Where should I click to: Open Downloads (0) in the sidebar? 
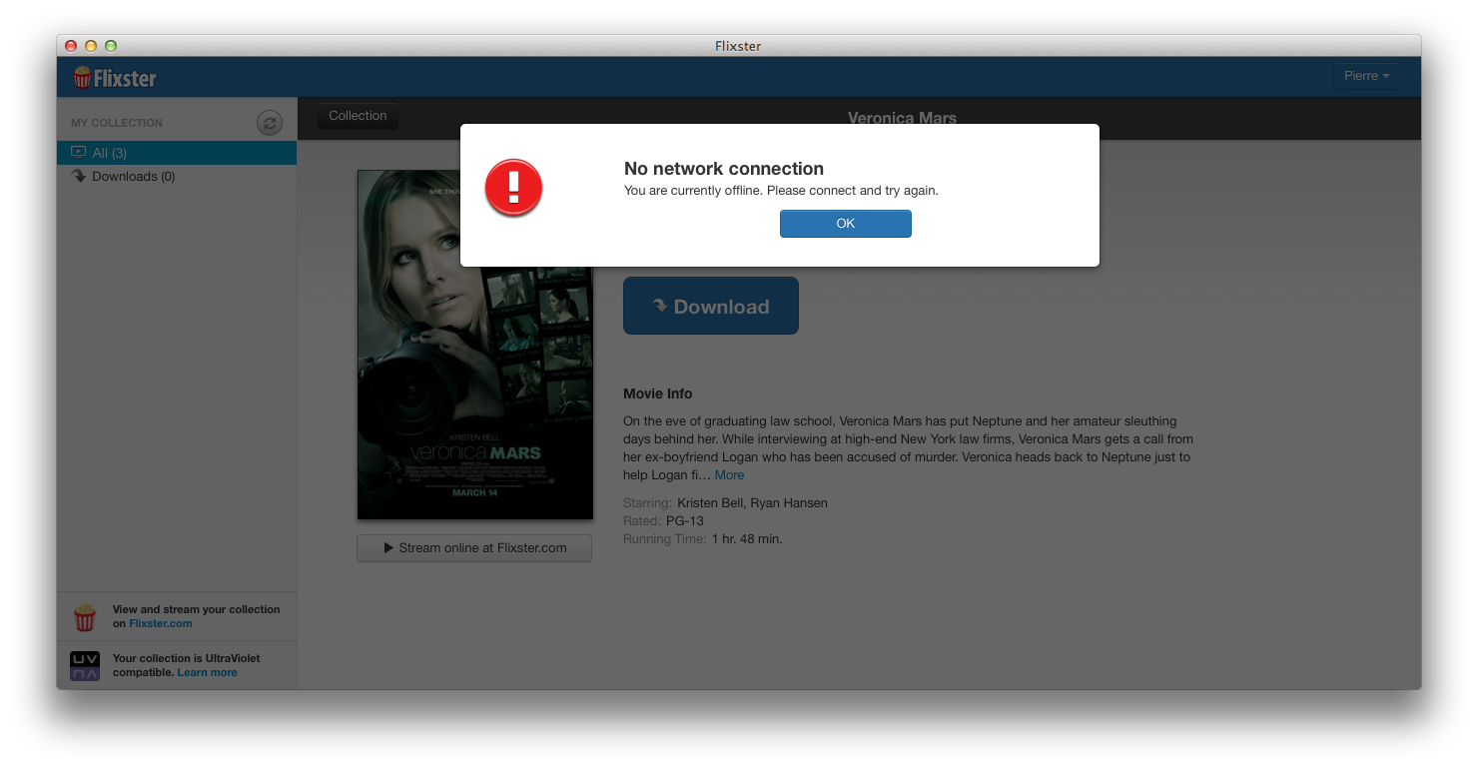177,177
